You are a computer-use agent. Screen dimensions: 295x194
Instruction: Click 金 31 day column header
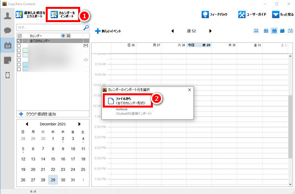[257, 45]
